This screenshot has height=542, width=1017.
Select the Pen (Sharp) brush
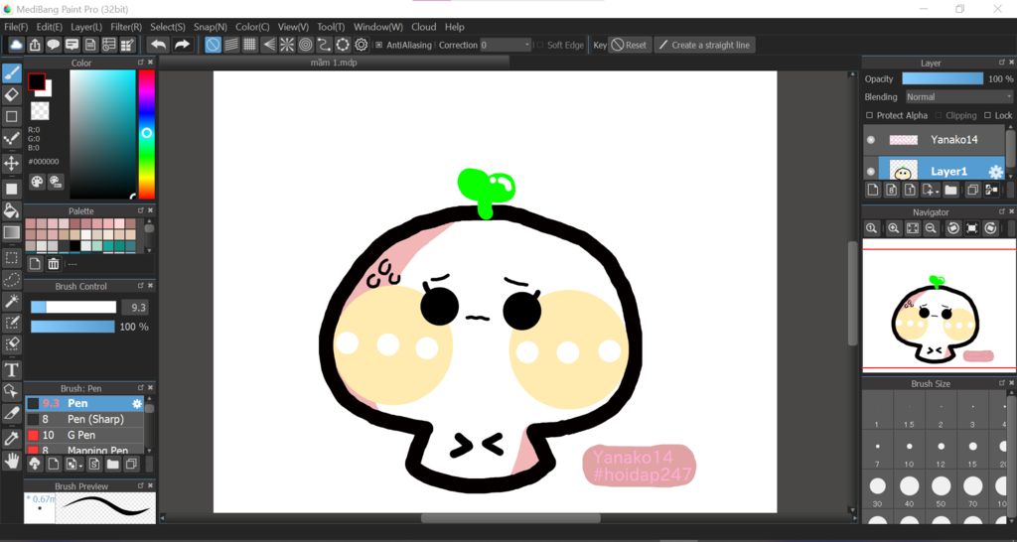(x=84, y=419)
